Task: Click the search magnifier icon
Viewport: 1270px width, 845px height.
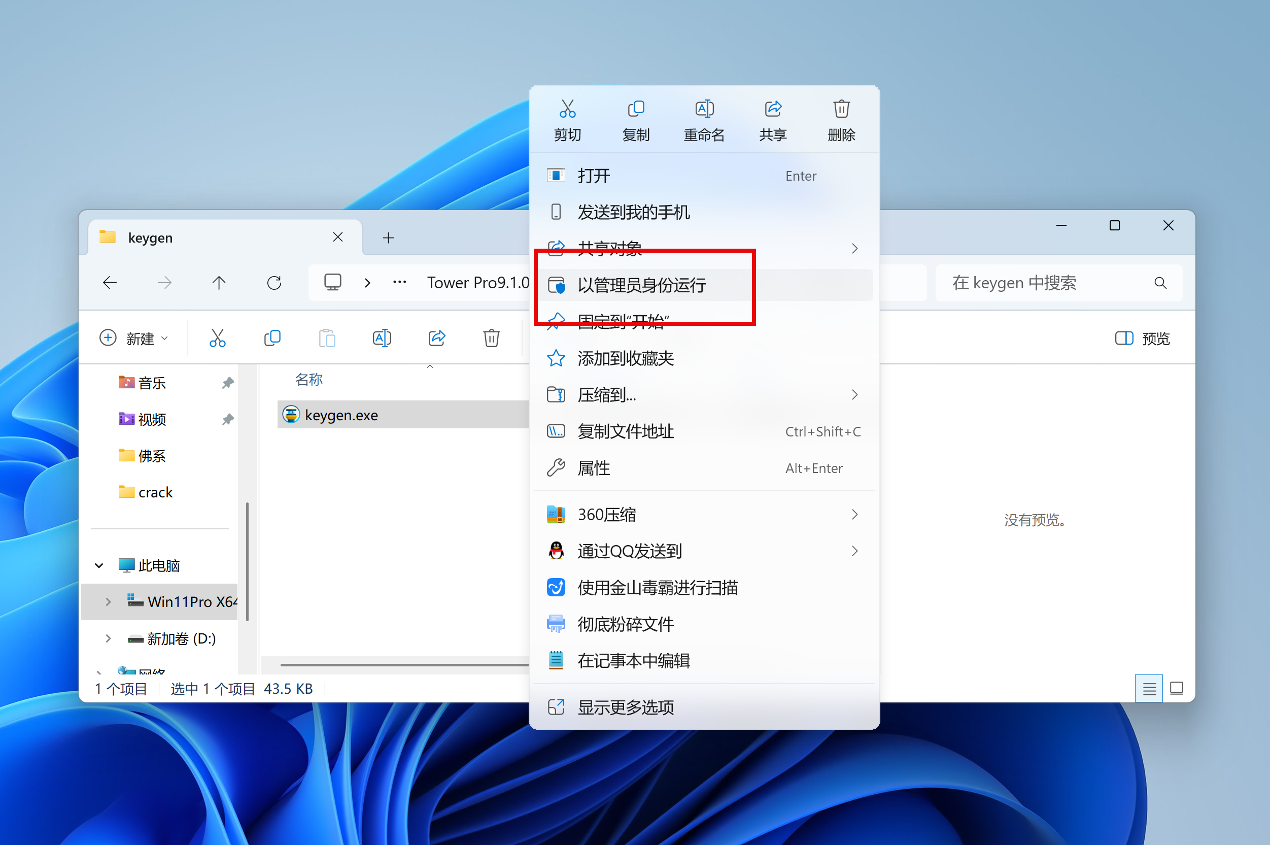Action: pos(1160,283)
